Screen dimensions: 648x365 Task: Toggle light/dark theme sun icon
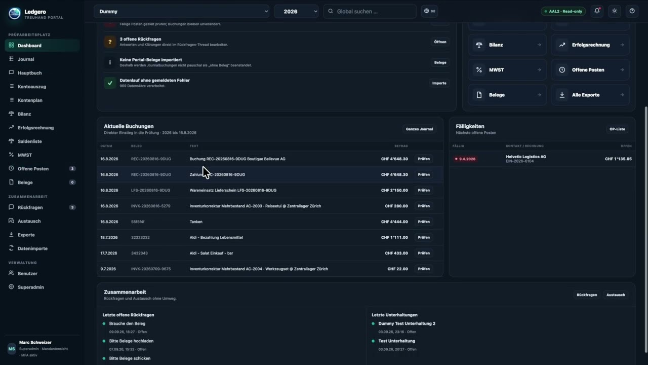click(x=615, y=11)
